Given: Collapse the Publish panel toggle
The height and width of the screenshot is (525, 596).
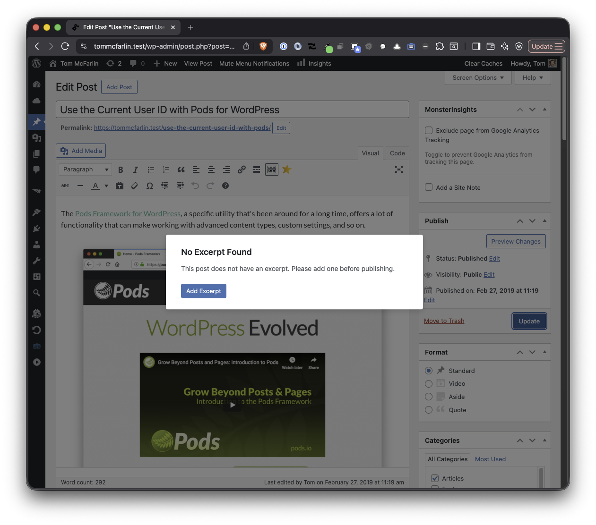Looking at the screenshot, I should coord(544,221).
